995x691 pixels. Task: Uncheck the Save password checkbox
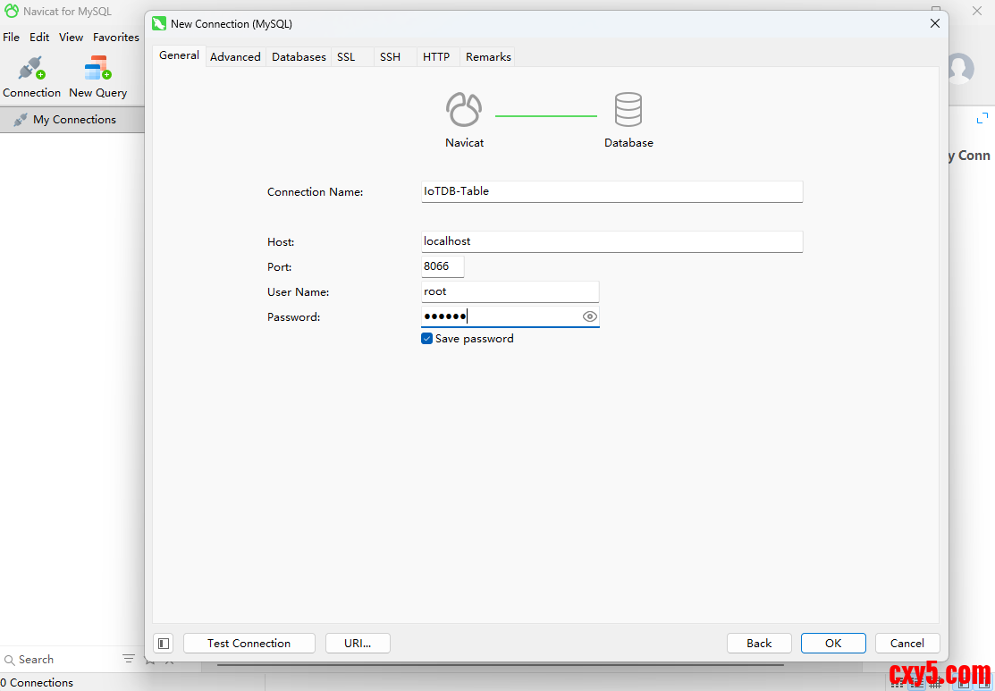click(x=427, y=339)
